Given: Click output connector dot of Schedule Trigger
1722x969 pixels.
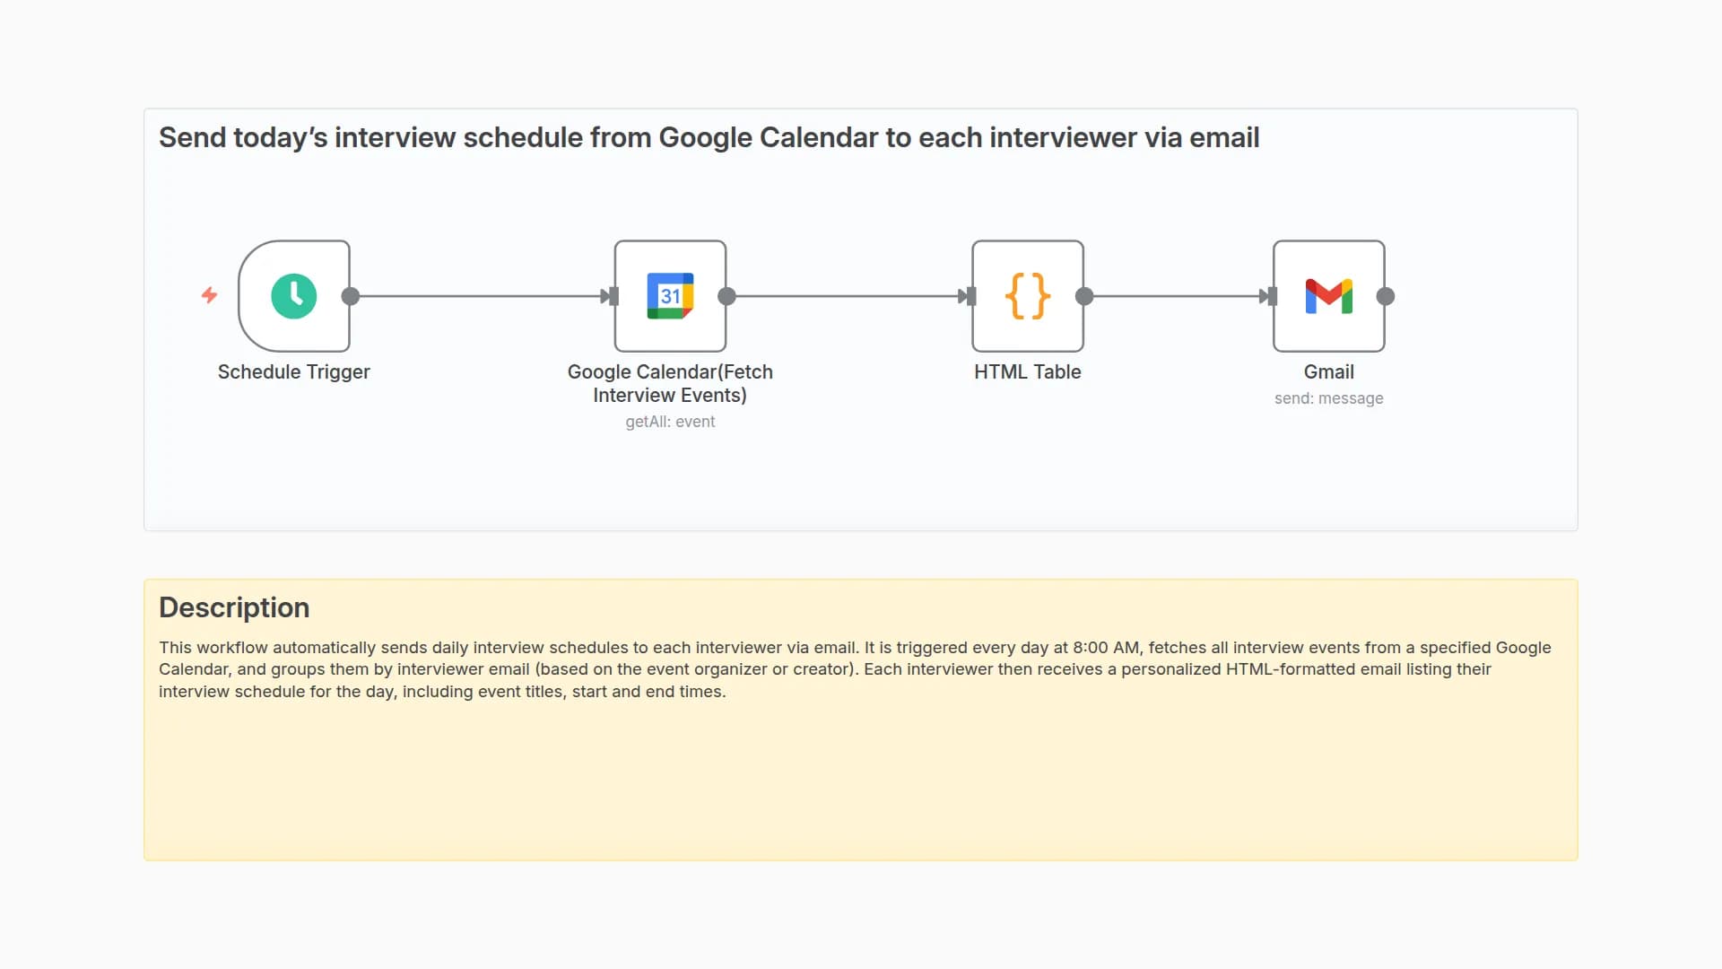Looking at the screenshot, I should pyautogui.click(x=351, y=296).
